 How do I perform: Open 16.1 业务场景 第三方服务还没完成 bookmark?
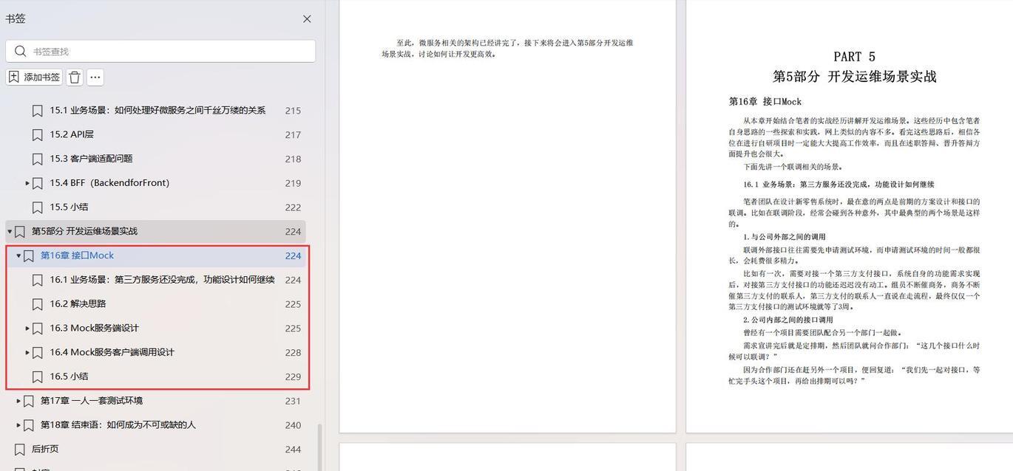point(162,280)
